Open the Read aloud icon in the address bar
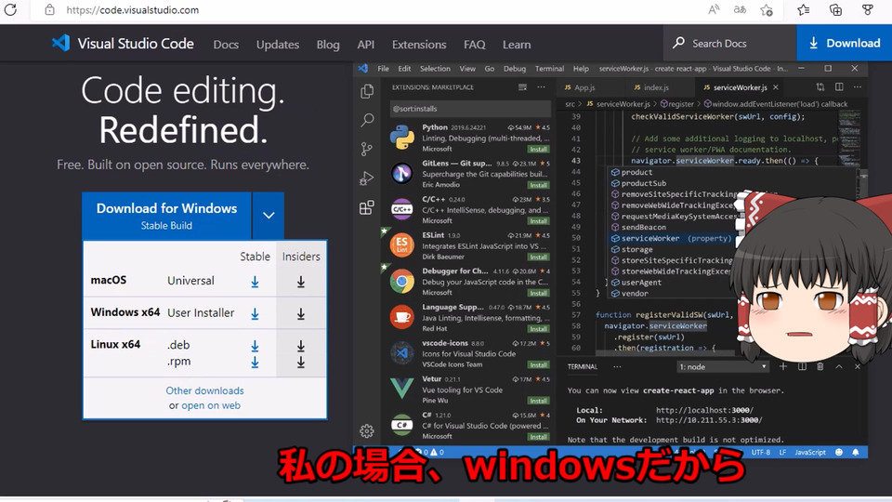The width and height of the screenshot is (892, 502). click(714, 9)
